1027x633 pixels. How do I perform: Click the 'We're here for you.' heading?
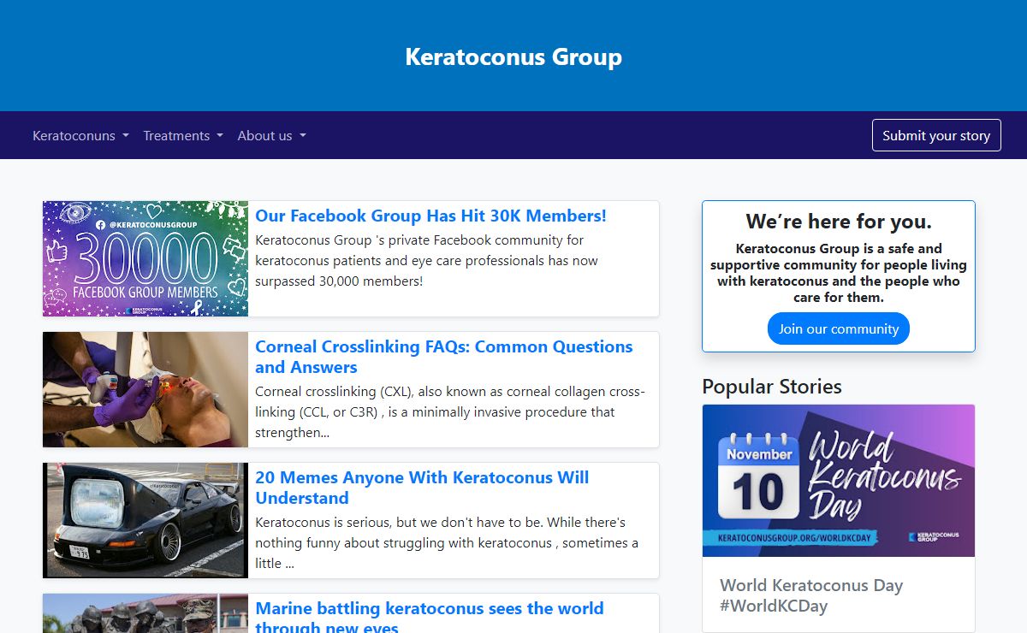click(x=839, y=222)
